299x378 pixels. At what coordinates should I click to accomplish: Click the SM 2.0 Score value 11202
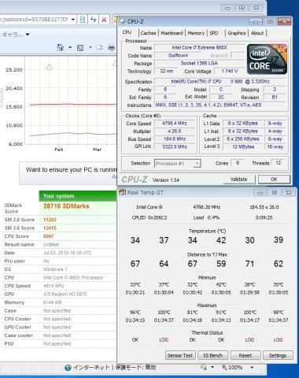tap(50, 220)
